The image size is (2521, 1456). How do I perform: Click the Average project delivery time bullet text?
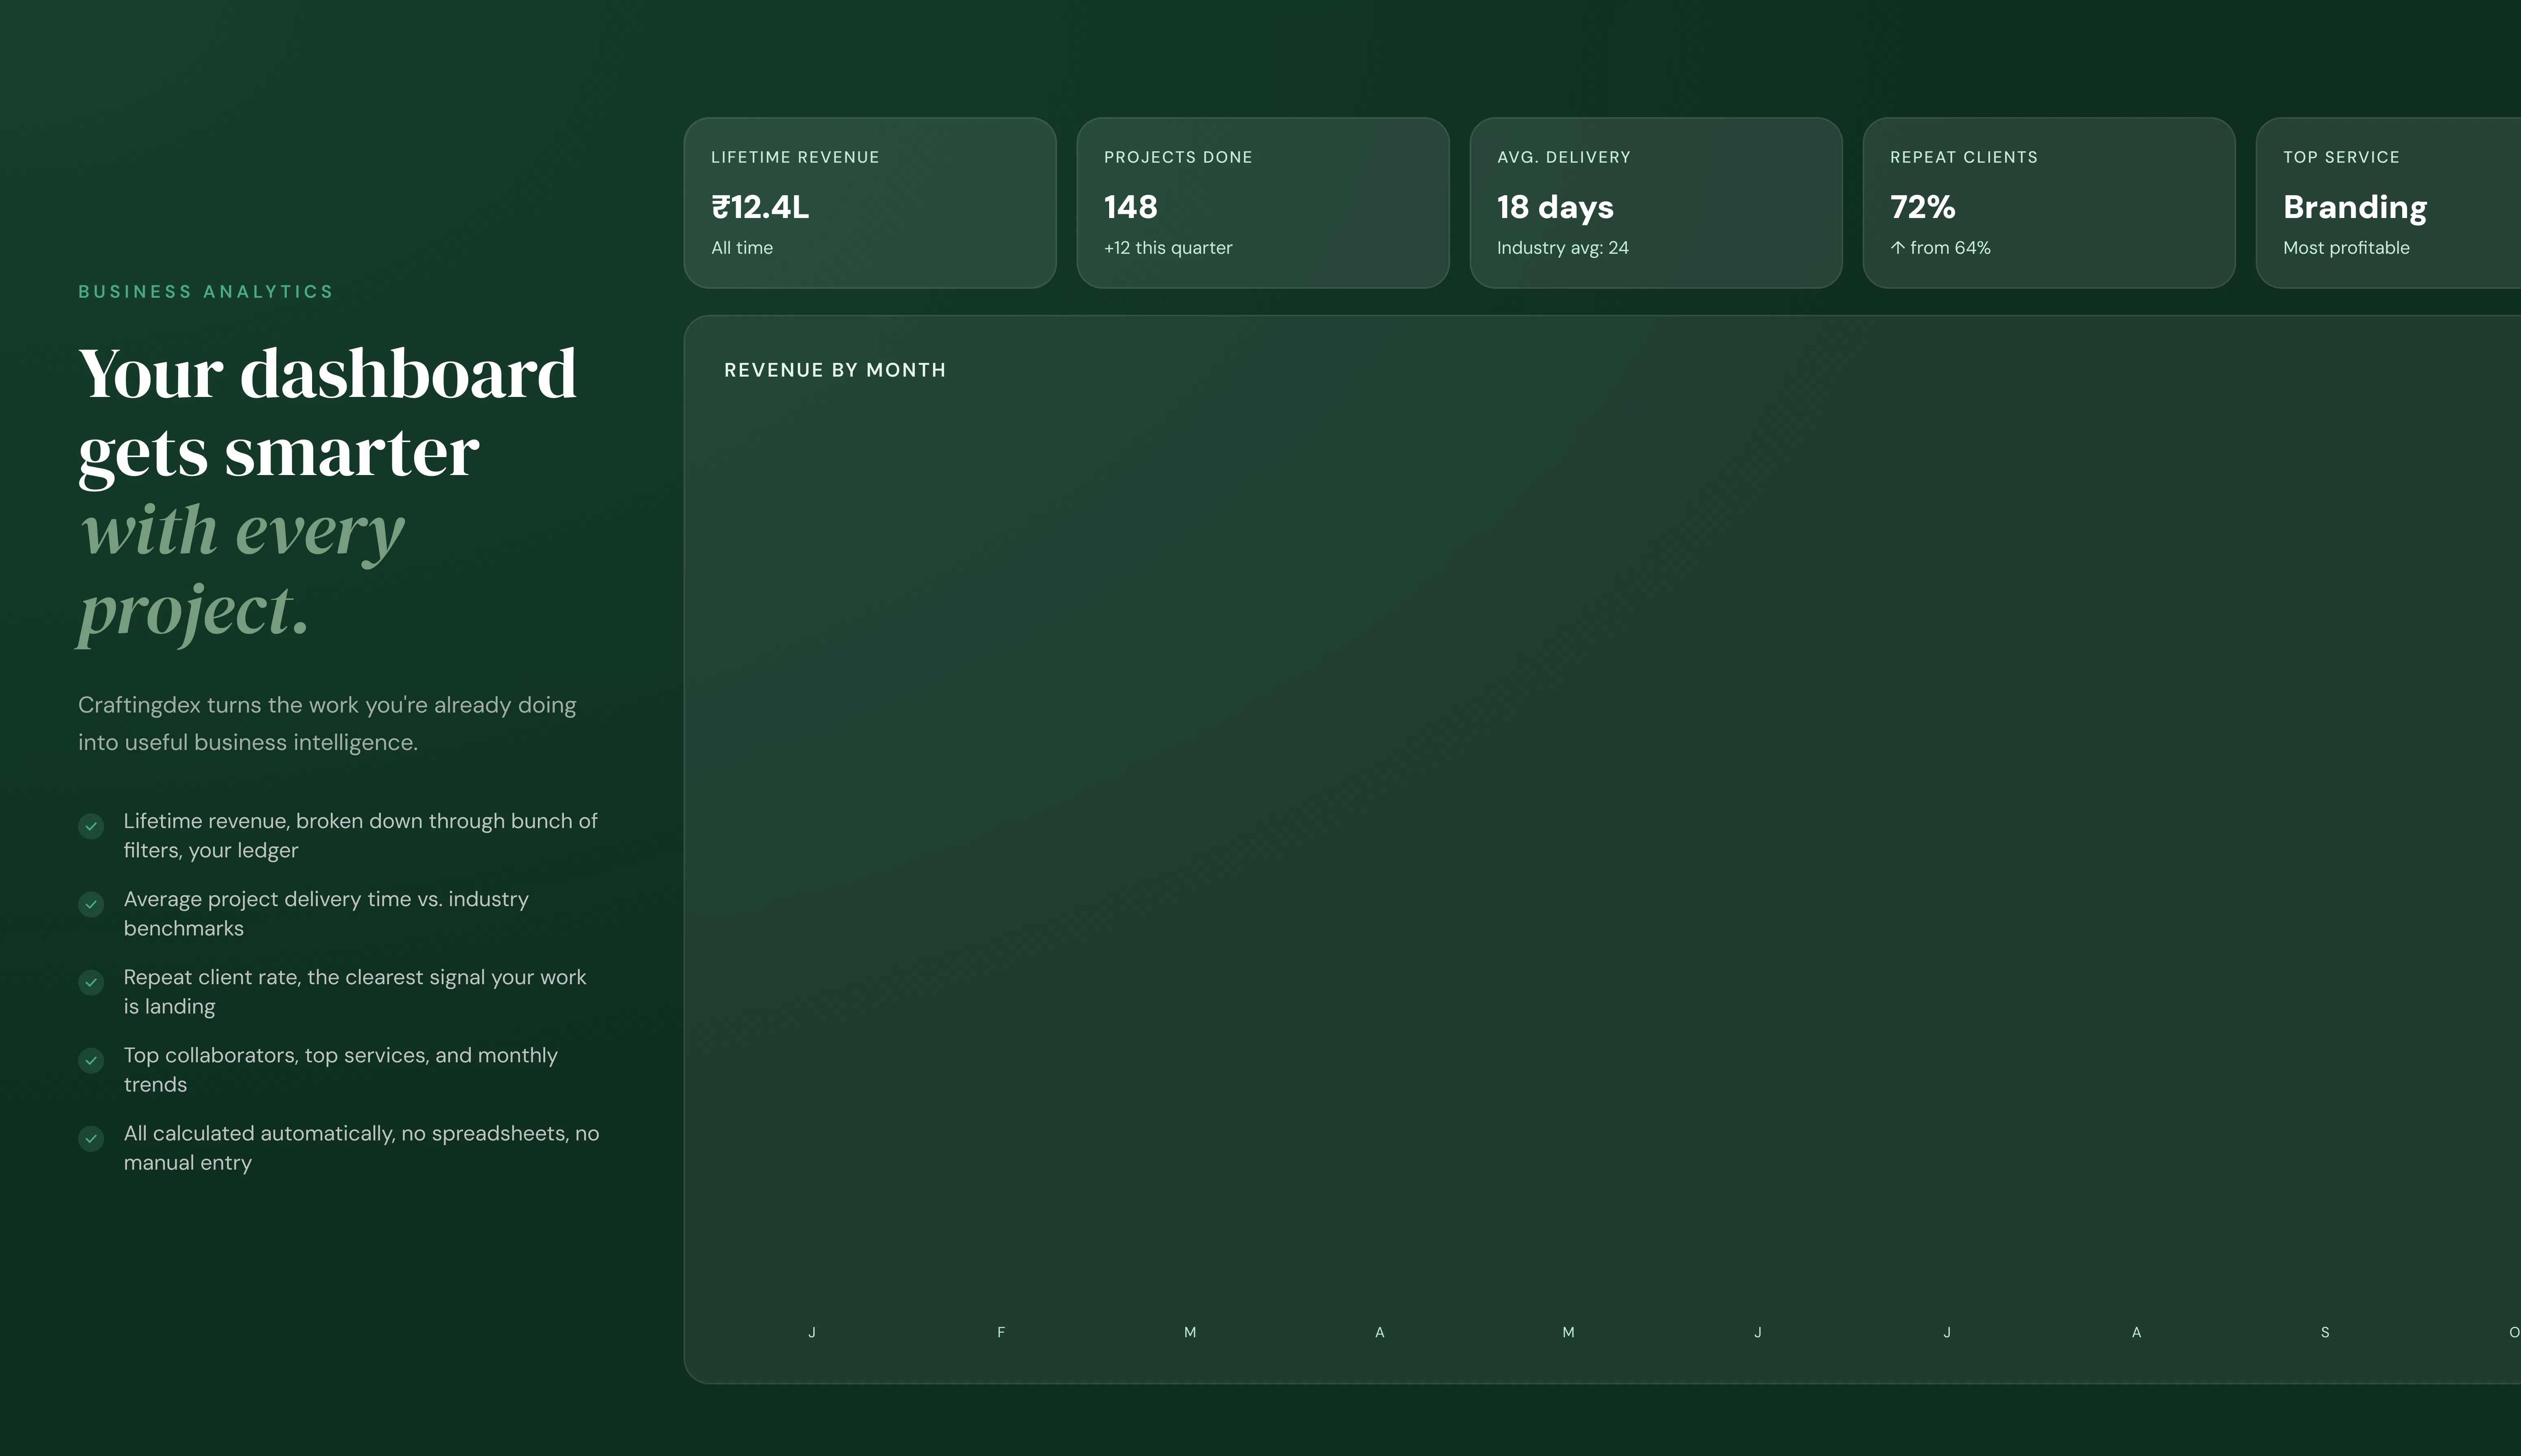(326, 913)
